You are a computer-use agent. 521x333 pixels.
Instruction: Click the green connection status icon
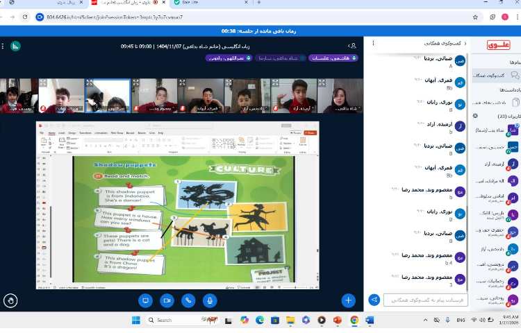point(15,46)
